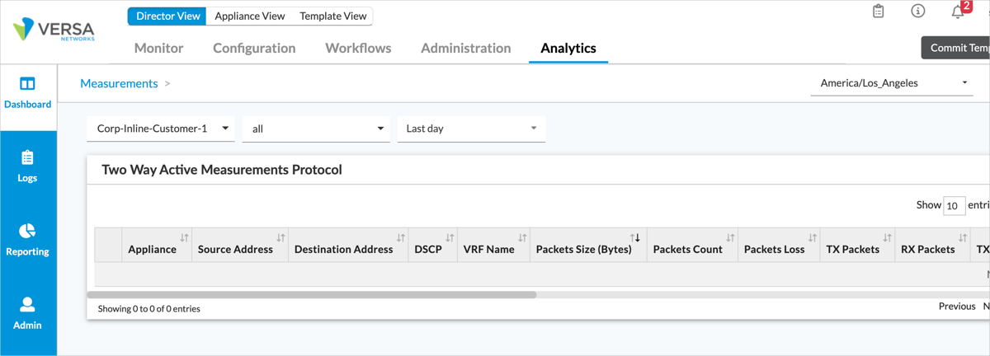The height and width of the screenshot is (356, 990).
Task: Click the Commit Template button
Action: point(957,48)
